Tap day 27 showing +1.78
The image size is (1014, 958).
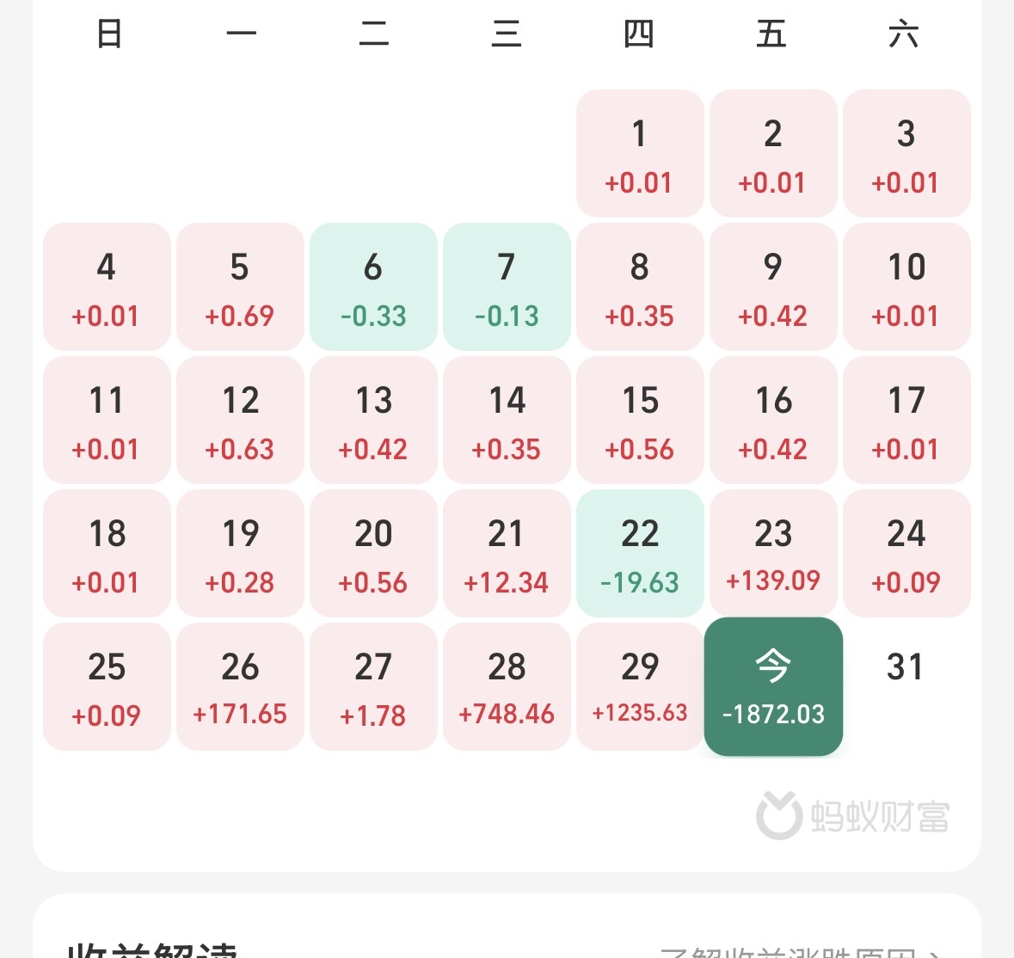coord(373,687)
